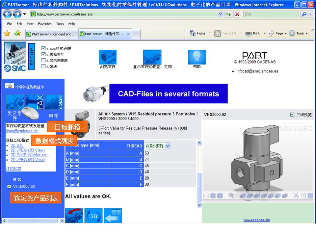Click the browser Back arrow button
Screen dimensions: 316x237
(8, 14)
